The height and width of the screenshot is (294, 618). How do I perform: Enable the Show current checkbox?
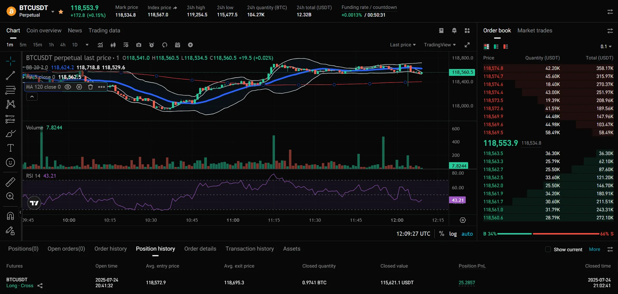pyautogui.click(x=548, y=249)
